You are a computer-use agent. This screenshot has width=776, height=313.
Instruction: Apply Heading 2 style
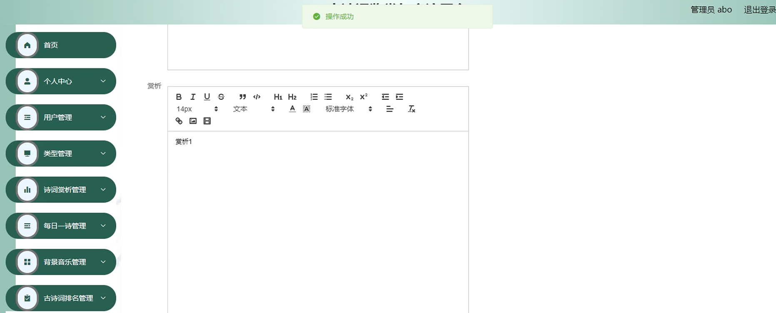click(292, 97)
